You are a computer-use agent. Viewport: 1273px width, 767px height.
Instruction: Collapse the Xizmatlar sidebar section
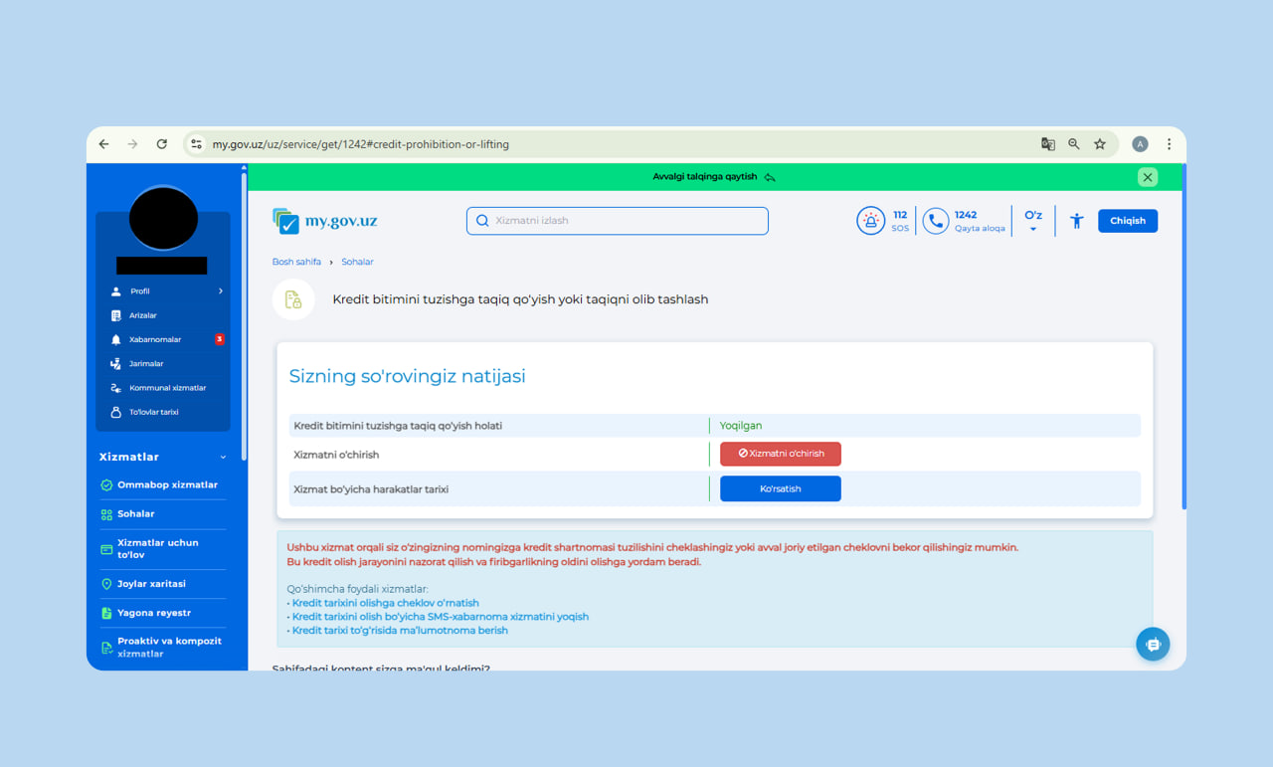pos(223,458)
